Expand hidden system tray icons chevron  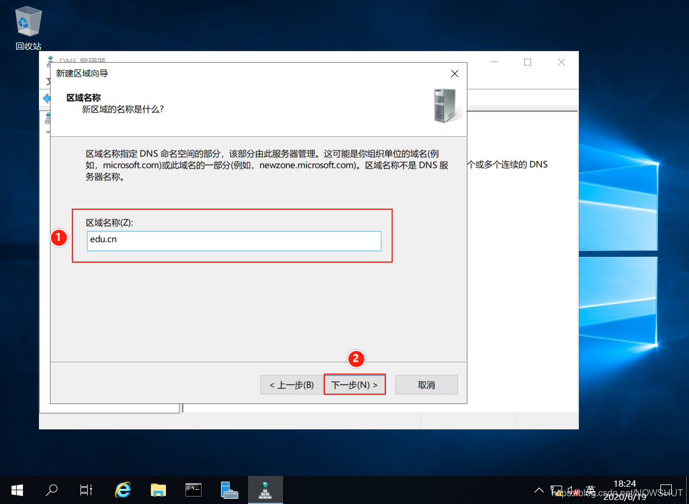539,490
